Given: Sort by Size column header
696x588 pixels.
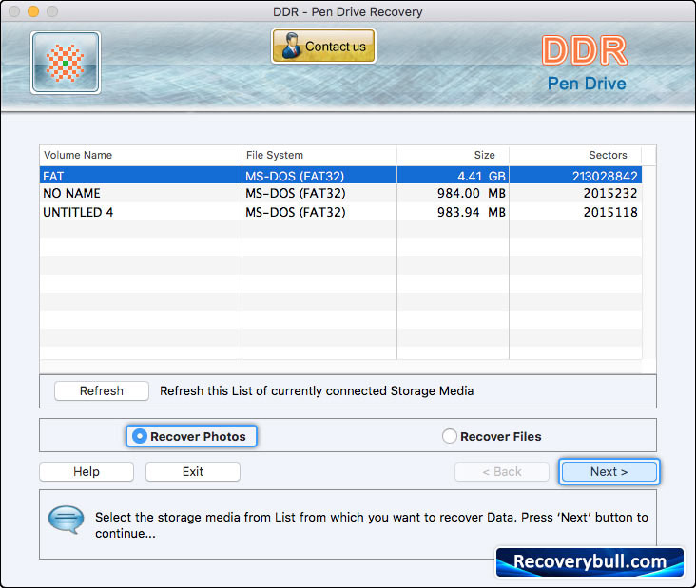Looking at the screenshot, I should (453, 155).
